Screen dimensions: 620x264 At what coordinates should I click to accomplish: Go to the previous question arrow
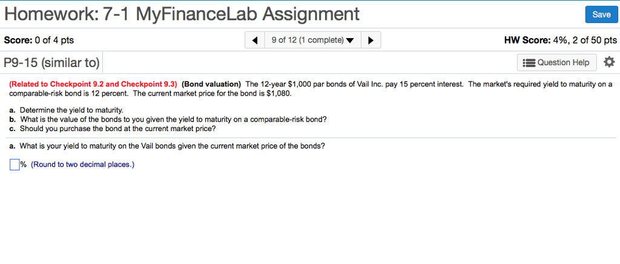(255, 40)
